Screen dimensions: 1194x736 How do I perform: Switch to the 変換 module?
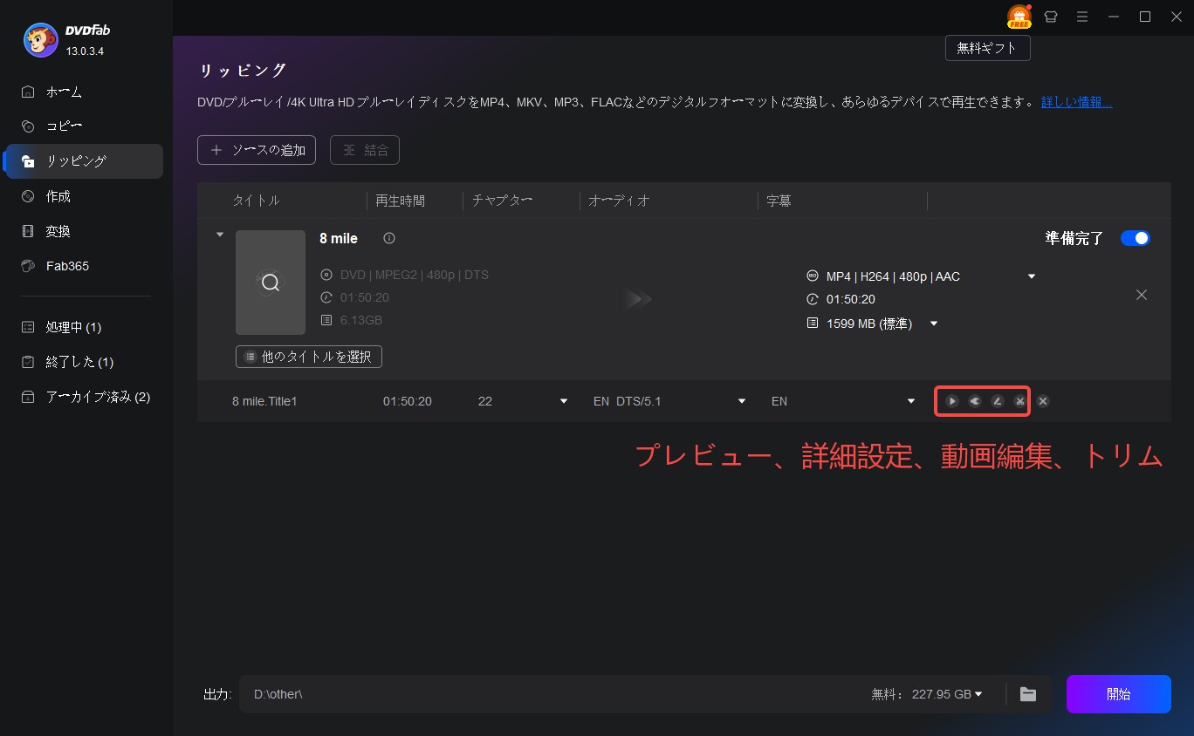coord(83,231)
